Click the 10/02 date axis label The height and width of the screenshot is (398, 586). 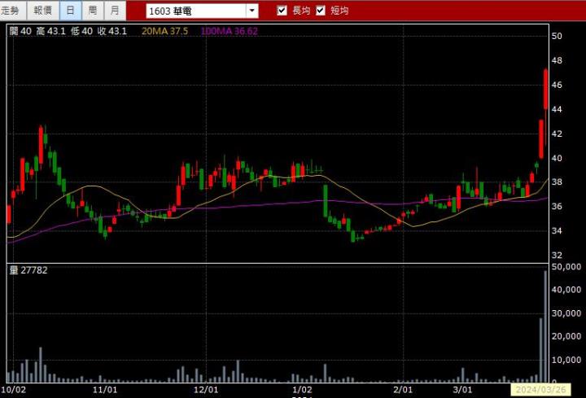coord(13,390)
